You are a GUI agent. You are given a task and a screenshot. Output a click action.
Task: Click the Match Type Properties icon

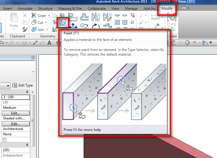pyautogui.click(x=25, y=29)
